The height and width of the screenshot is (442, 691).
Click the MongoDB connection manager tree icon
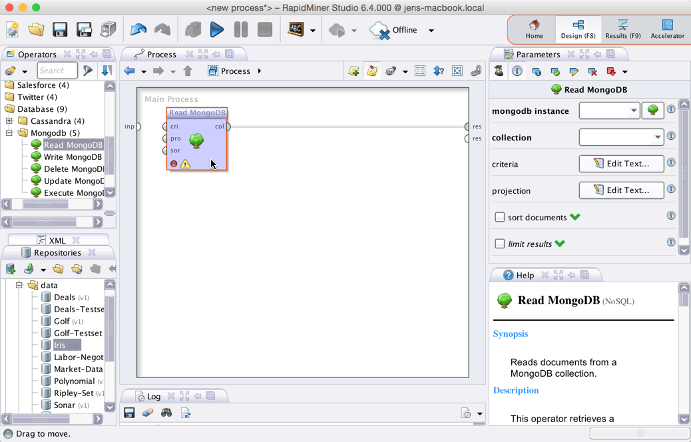(652, 110)
